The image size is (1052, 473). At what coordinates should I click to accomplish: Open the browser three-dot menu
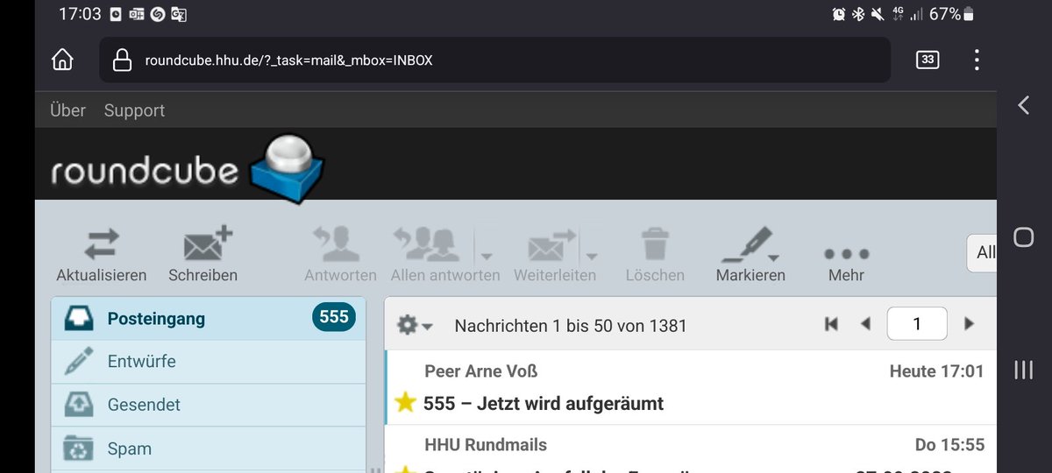(x=977, y=60)
